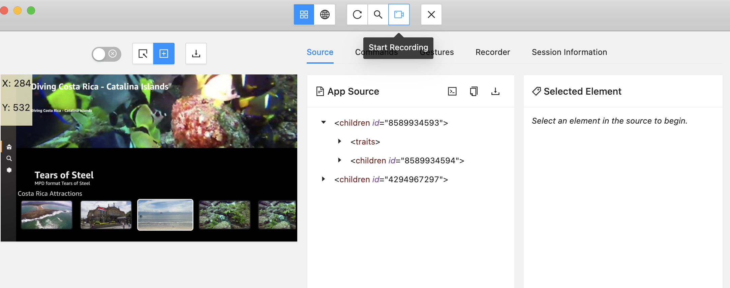This screenshot has width=730, height=288.
Task: Collapse the children 8589934593 node
Action: pos(324,122)
